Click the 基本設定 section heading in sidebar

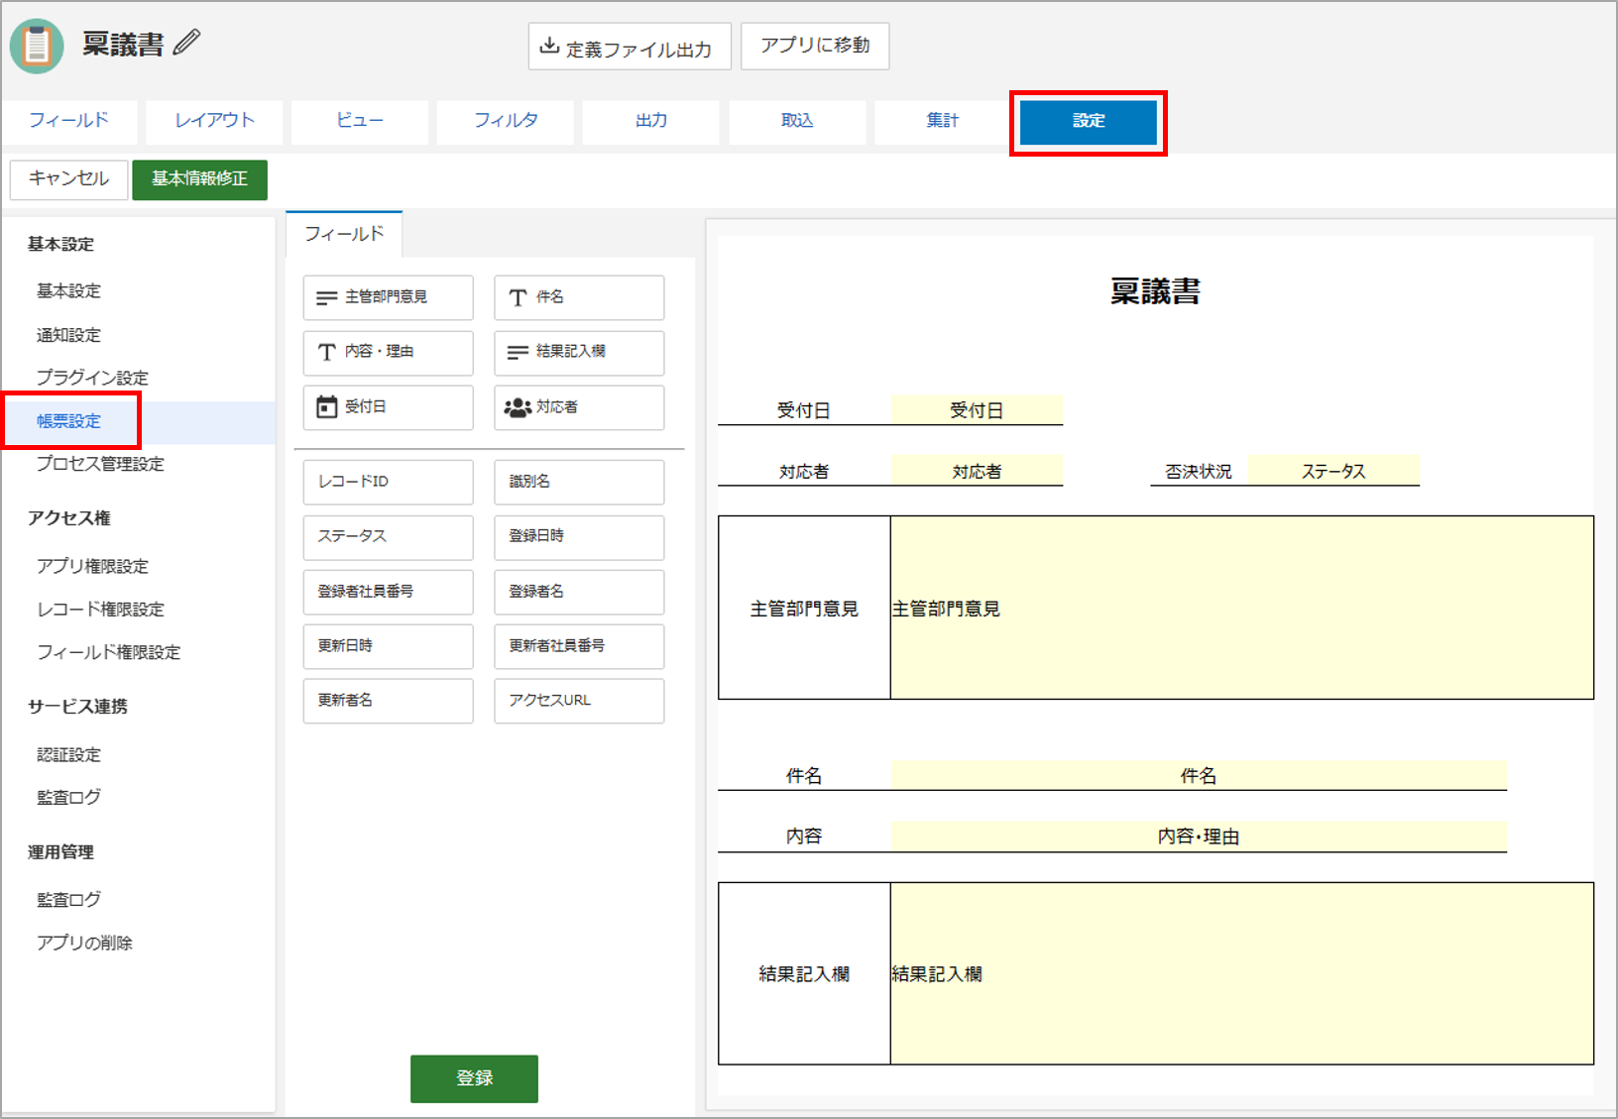pos(60,245)
